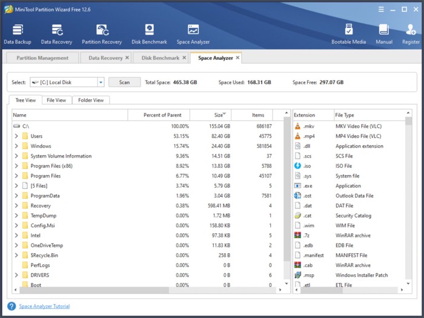This screenshot has height=318, width=424.
Task: Close the Disk Benchmark tab
Action: [184, 58]
